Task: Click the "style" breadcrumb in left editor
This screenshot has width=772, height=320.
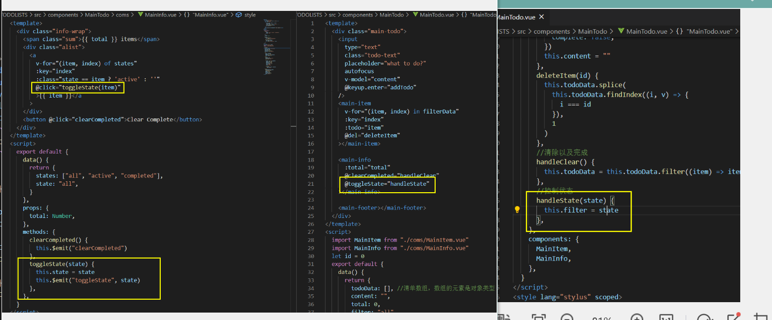Action: point(250,15)
